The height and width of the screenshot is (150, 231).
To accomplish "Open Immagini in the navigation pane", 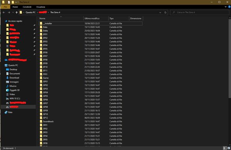I will [x=14, y=82].
